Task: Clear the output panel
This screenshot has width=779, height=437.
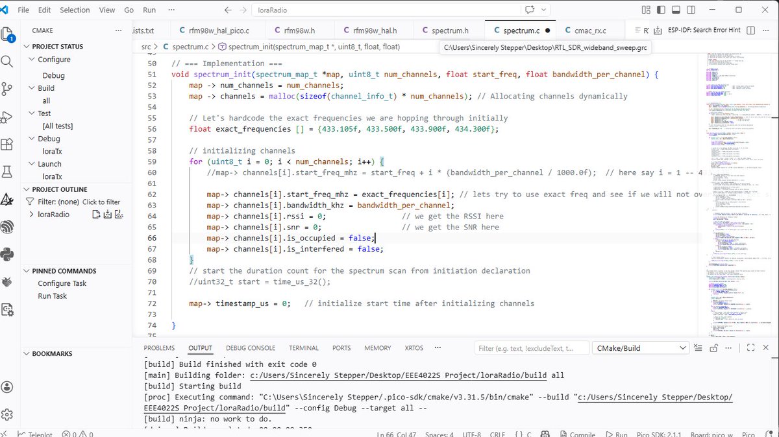Action: point(699,348)
